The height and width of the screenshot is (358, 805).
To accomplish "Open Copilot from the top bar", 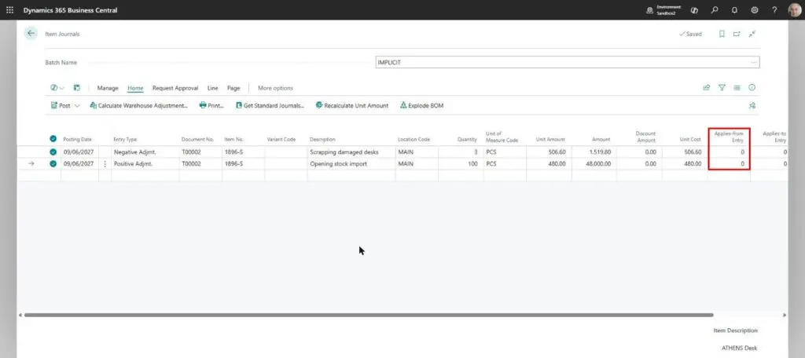I will (x=694, y=9).
